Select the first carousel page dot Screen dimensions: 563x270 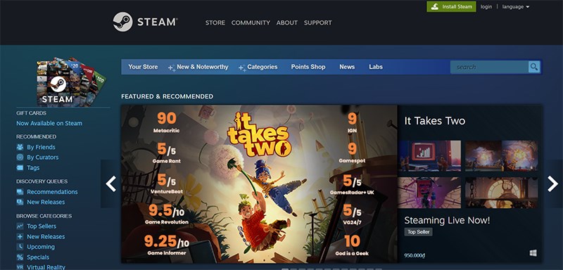click(x=285, y=269)
